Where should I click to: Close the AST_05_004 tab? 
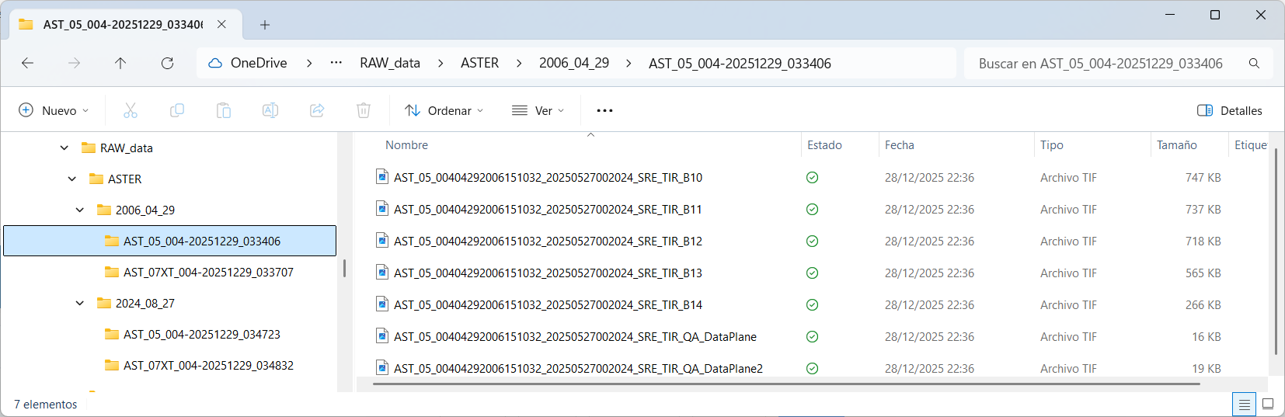(x=221, y=24)
